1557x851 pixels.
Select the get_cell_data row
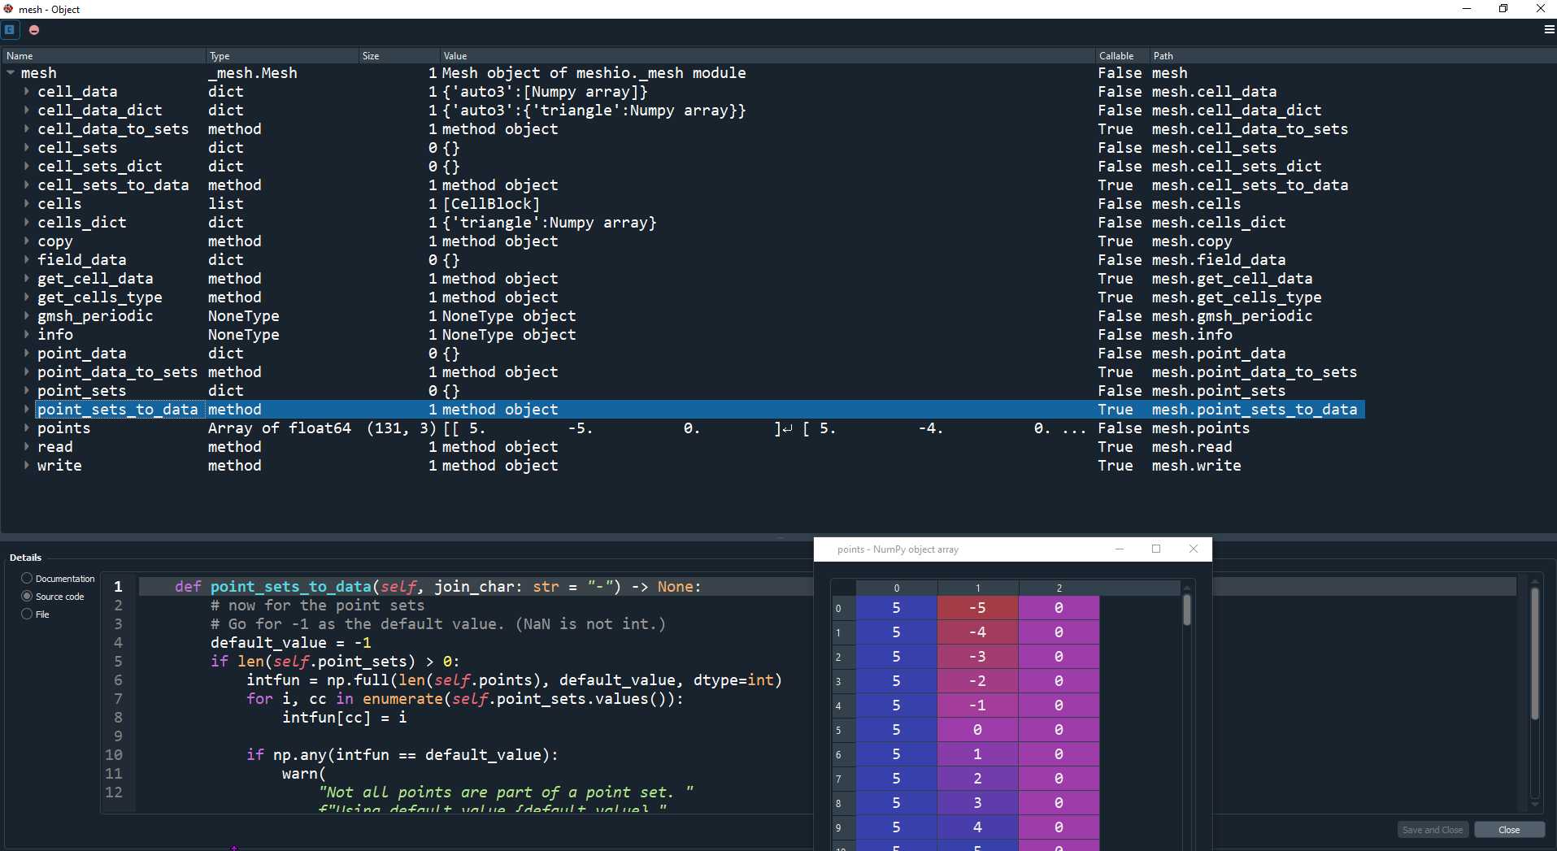[683, 279]
